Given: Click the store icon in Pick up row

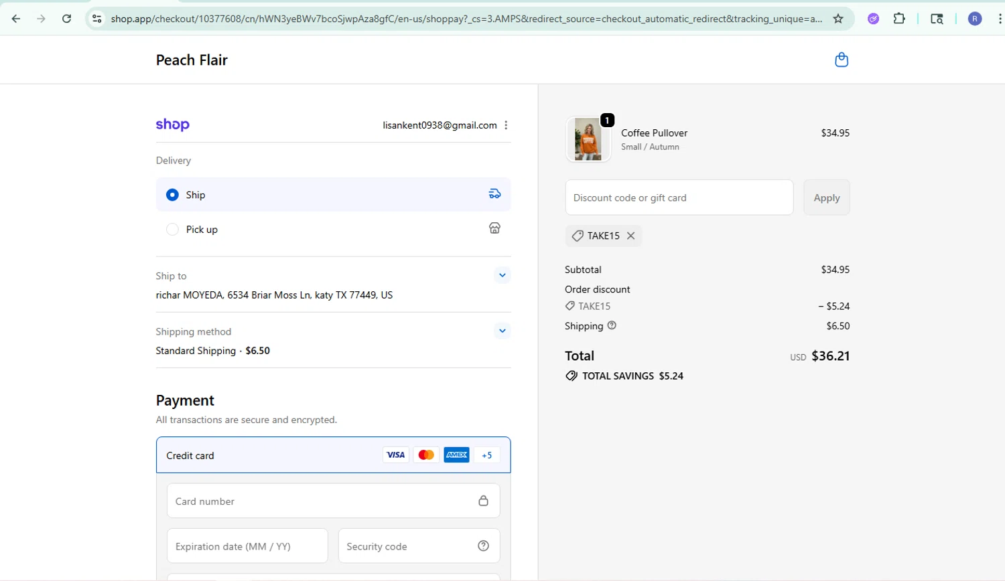Looking at the screenshot, I should [494, 228].
